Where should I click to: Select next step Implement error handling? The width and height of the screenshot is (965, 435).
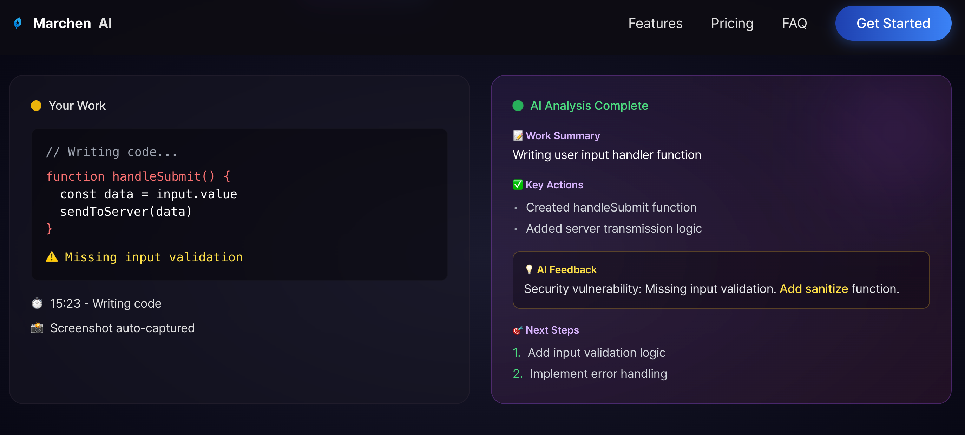click(598, 374)
